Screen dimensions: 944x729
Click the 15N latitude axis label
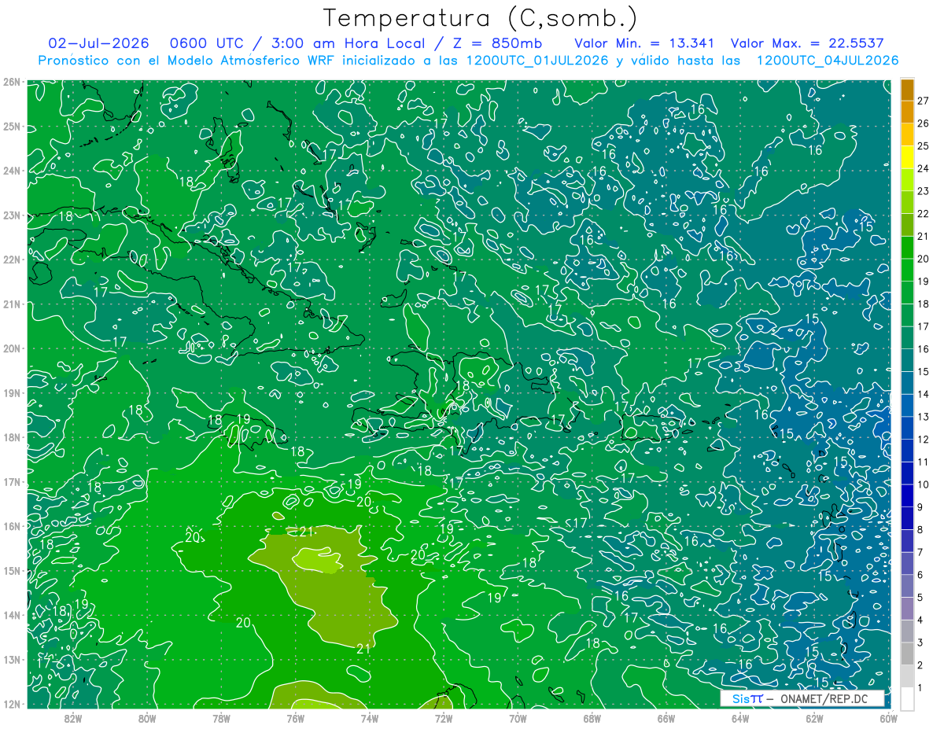[x=12, y=570]
